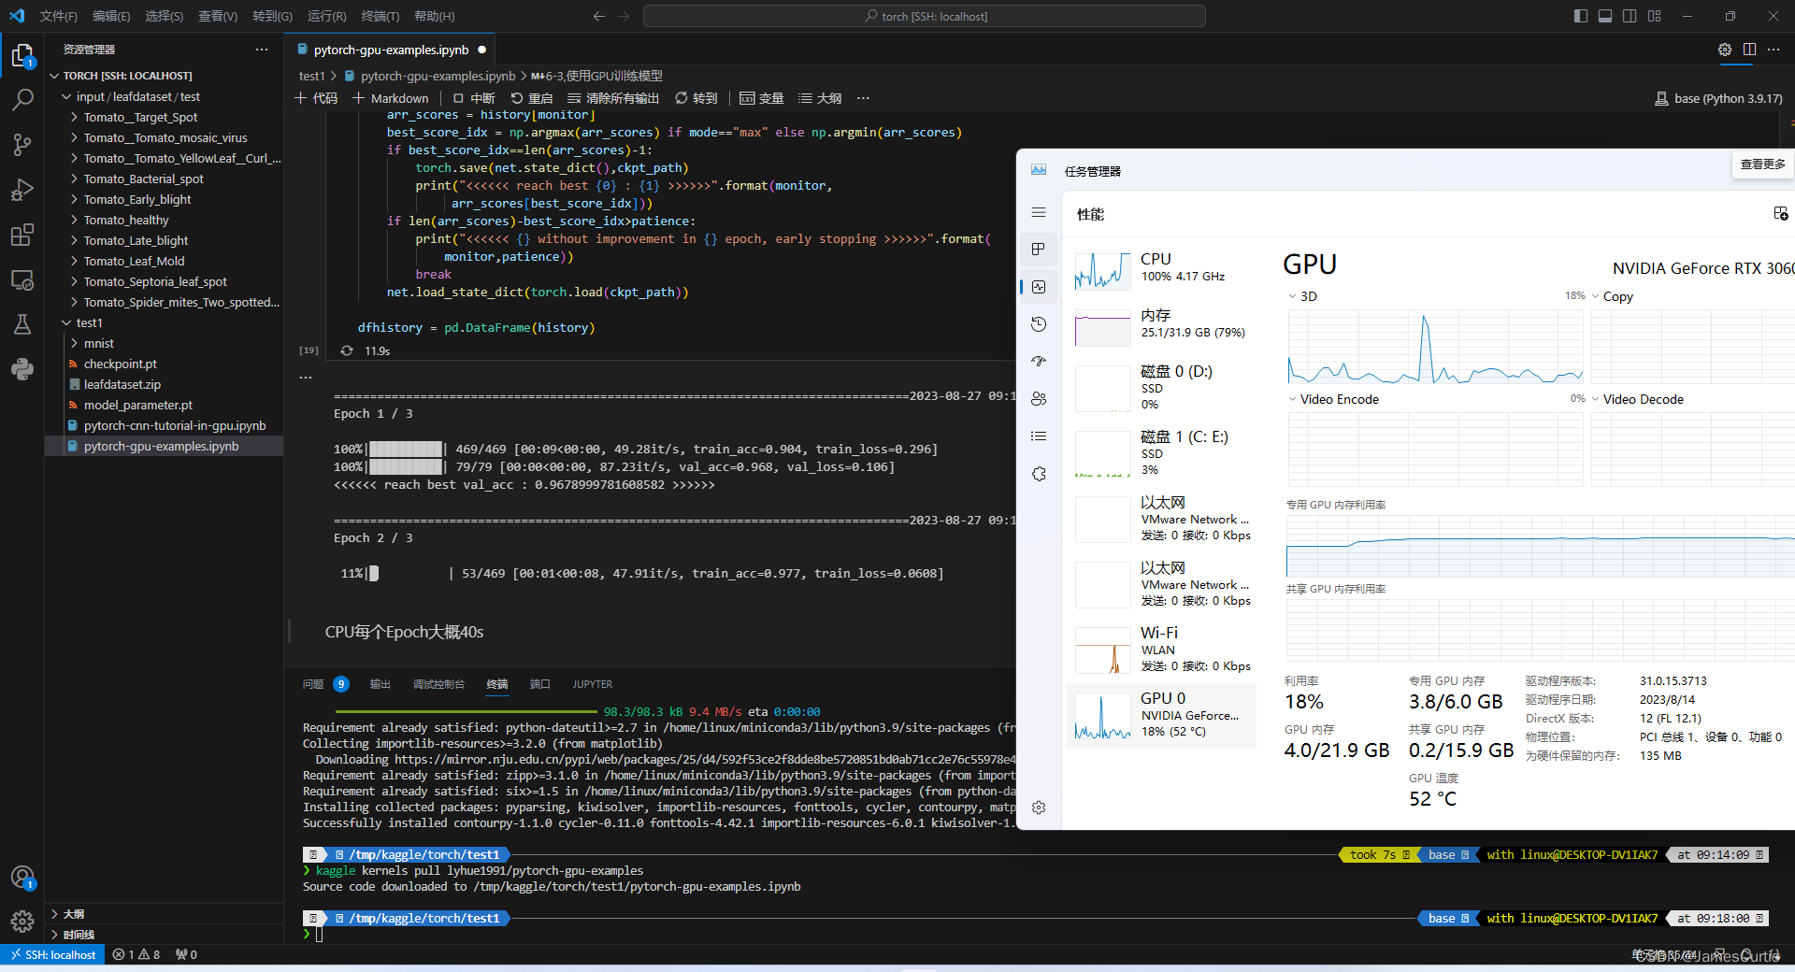Viewport: 1795px width, 972px height.
Task: Go back with navigation arrow
Action: (x=599, y=16)
